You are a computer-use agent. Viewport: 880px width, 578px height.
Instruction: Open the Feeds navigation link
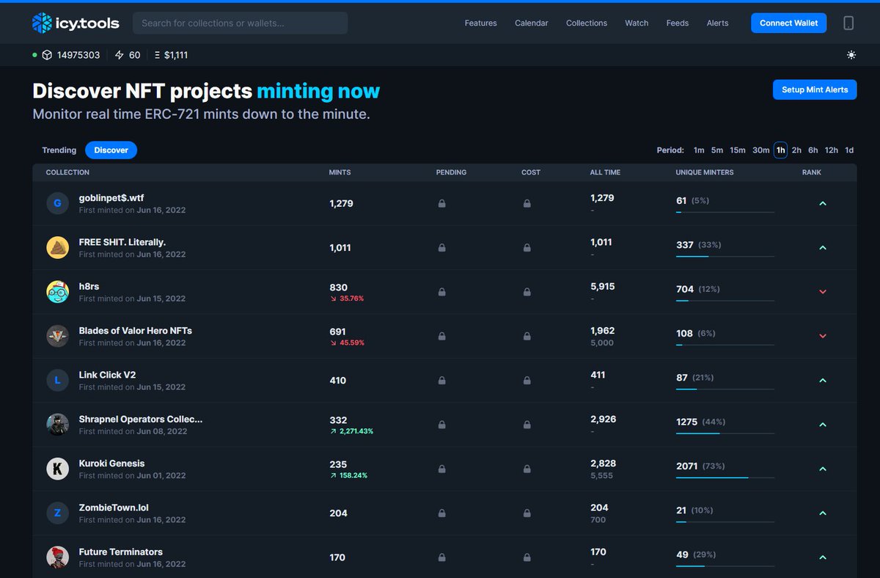click(678, 23)
